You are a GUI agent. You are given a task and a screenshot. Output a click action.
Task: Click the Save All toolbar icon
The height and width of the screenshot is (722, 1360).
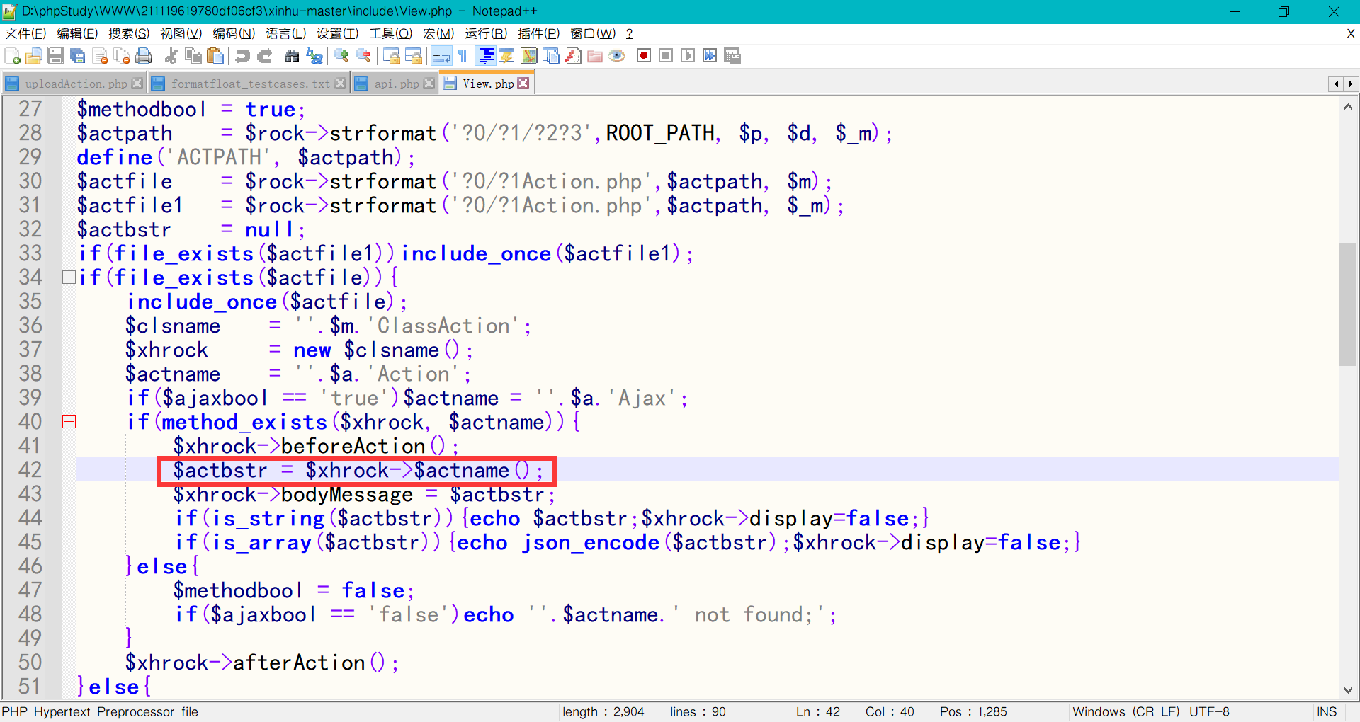pos(78,56)
